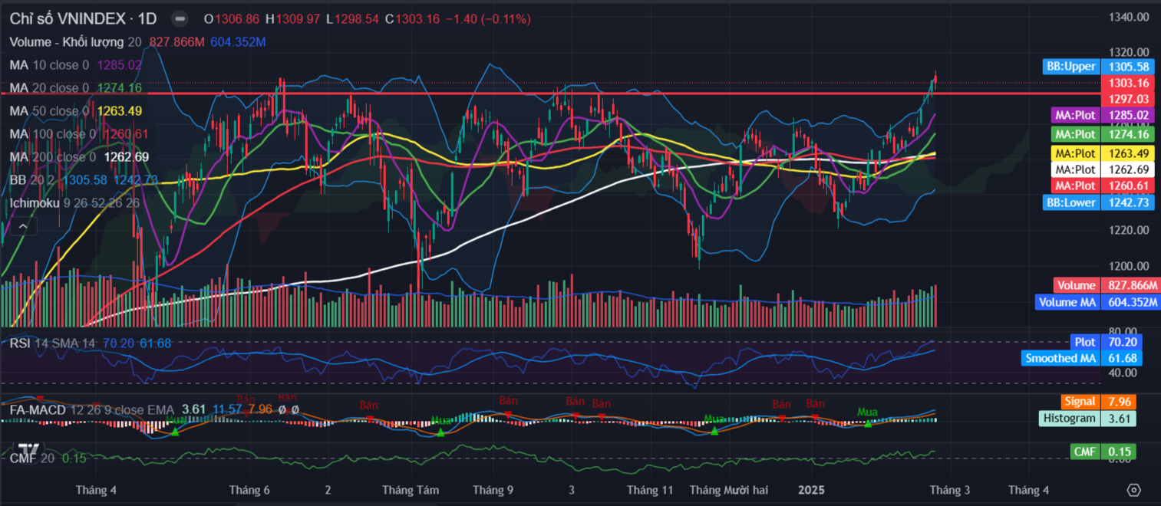This screenshot has width=1161, height=506.
Task: Click the red current price 1303.16 label
Action: tap(1126, 83)
